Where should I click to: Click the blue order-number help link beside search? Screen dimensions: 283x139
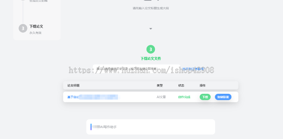[x=193, y=69]
